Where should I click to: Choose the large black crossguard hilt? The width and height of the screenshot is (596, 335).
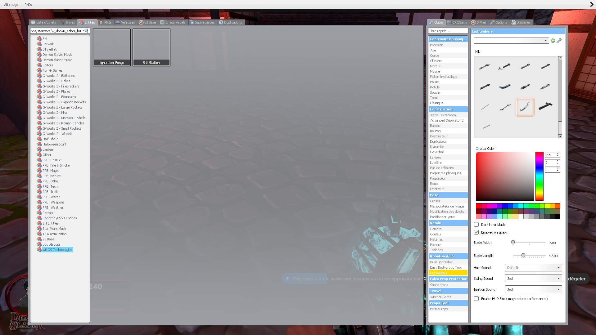(545, 106)
